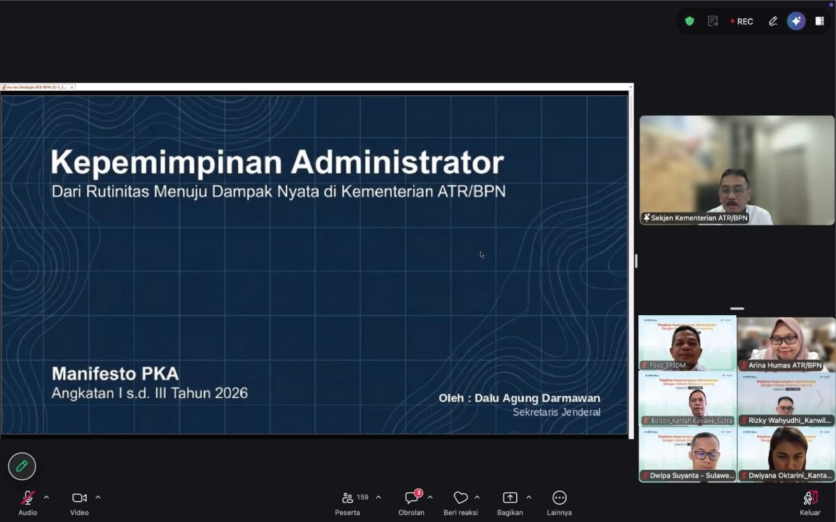Viewport: 836px width, 522px height.
Task: Expand audio options arrow
Action: coord(47,497)
